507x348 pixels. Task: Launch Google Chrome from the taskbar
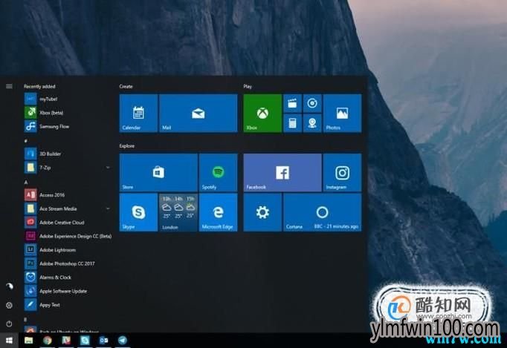coord(48,341)
